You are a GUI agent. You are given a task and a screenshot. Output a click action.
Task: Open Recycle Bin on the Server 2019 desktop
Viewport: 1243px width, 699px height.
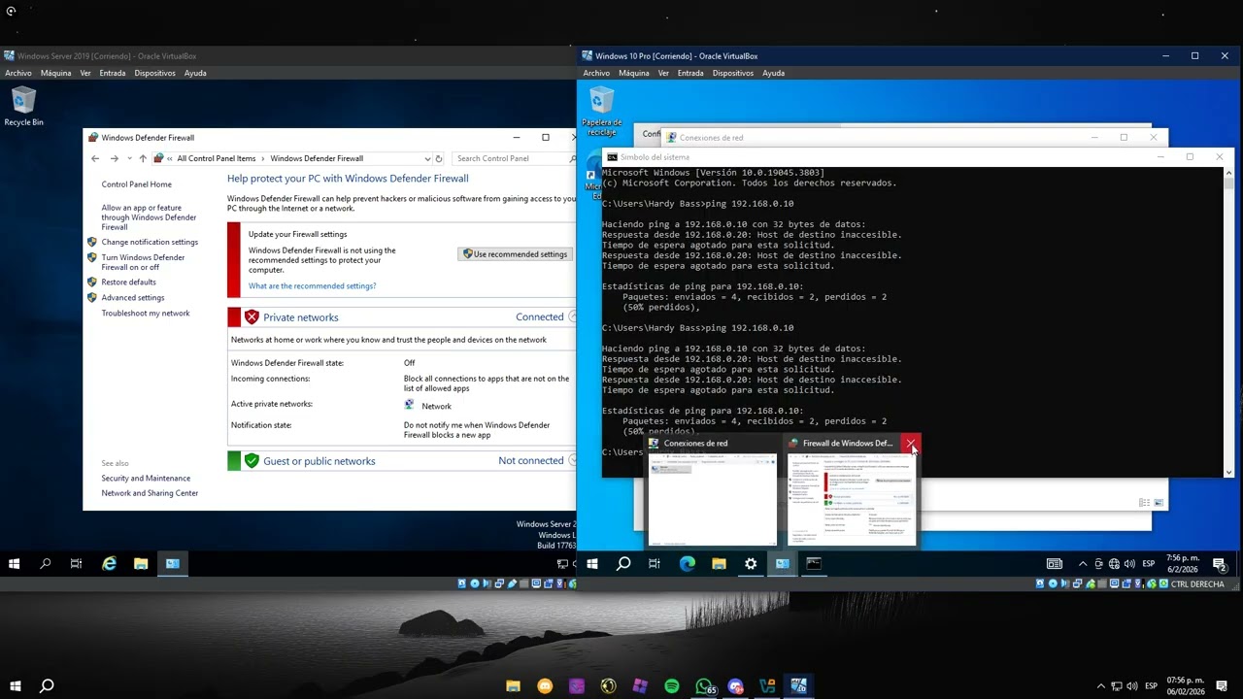23,106
